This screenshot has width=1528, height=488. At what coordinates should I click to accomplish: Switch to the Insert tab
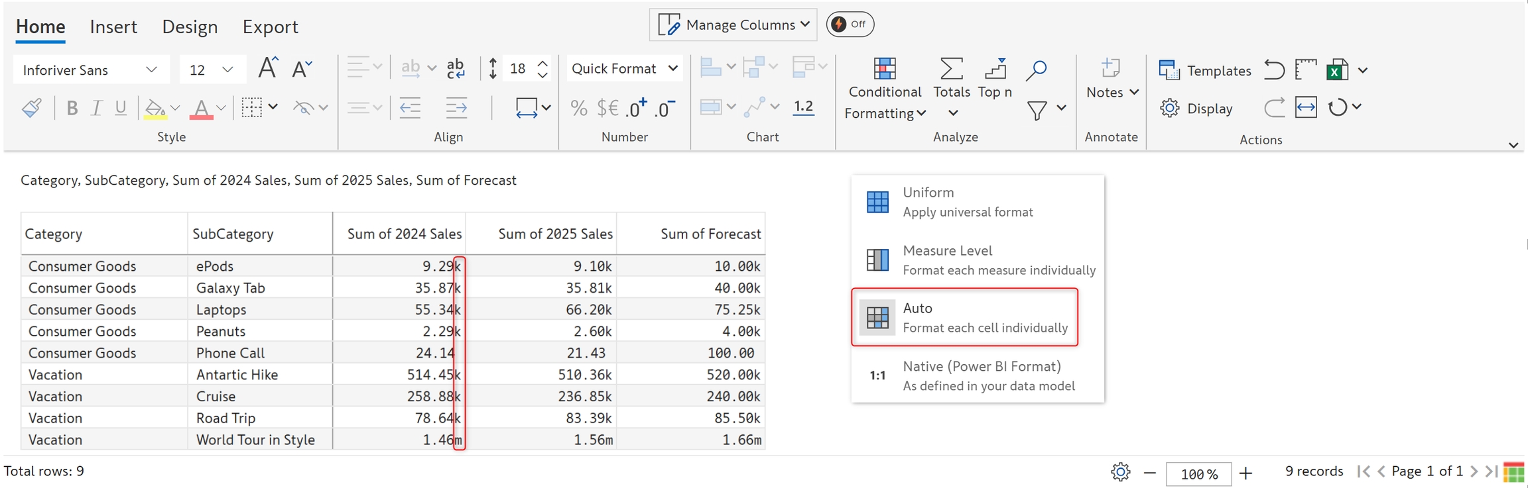(113, 26)
